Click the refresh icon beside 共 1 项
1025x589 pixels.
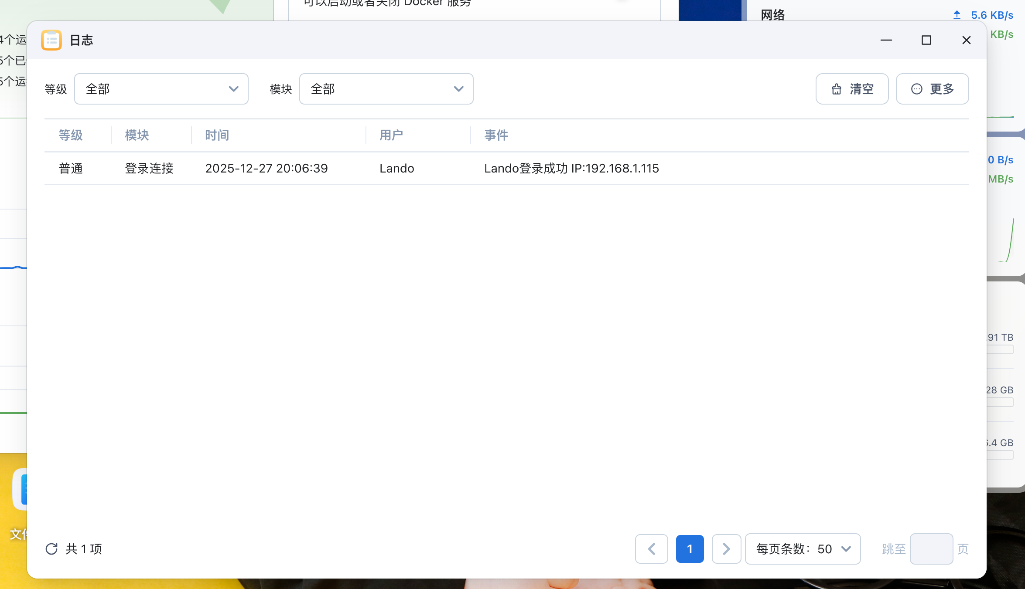coord(51,549)
